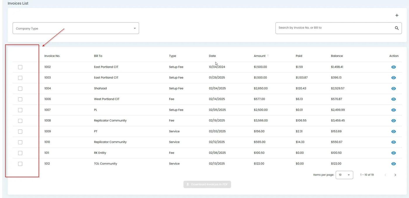409x198 pixels.
Task: Click Download Invoices in PDF button
Action: 207,185
